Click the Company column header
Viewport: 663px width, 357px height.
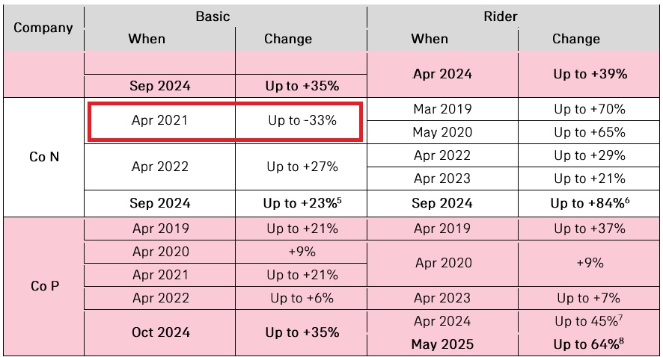(43, 28)
